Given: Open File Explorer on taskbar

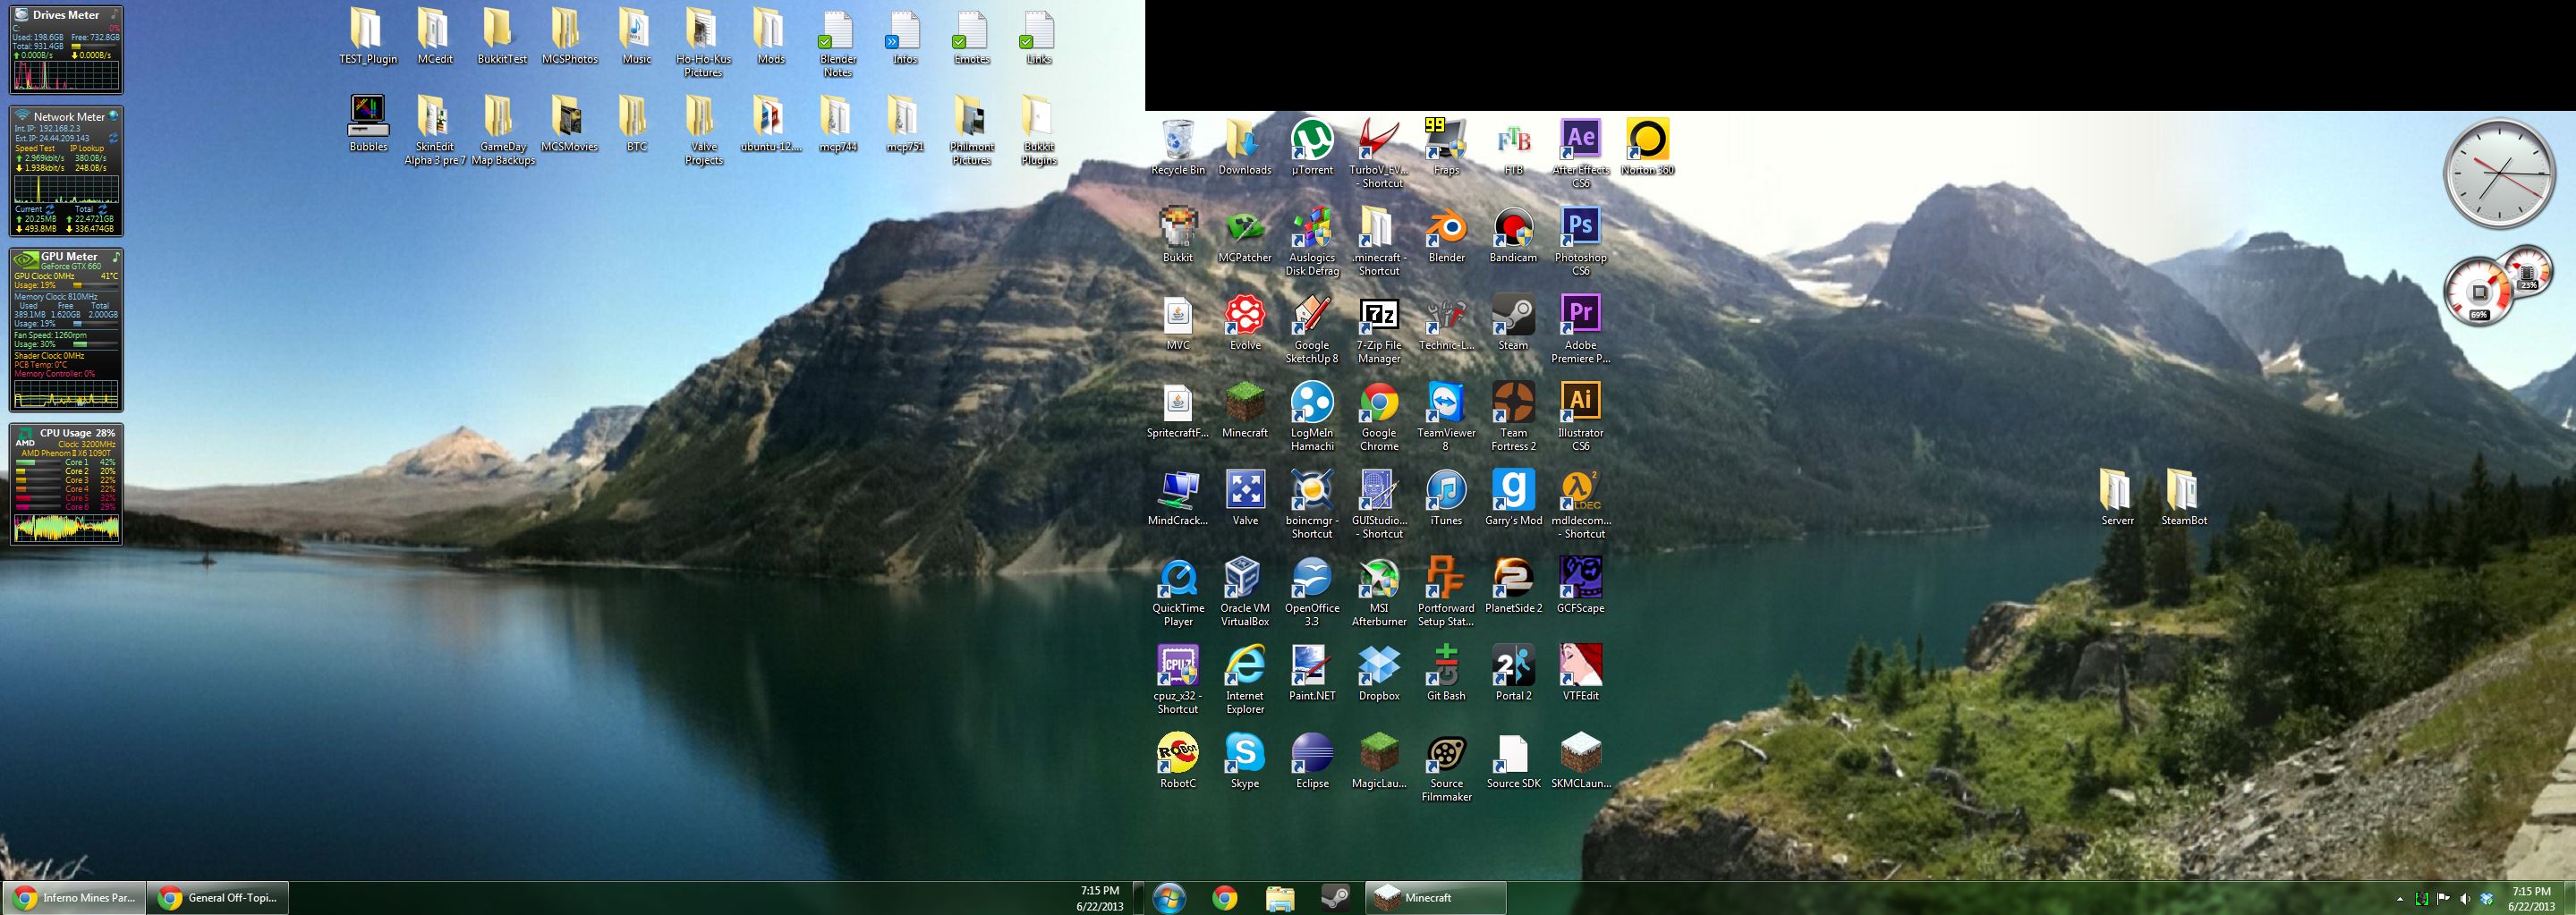Looking at the screenshot, I should (1280, 898).
